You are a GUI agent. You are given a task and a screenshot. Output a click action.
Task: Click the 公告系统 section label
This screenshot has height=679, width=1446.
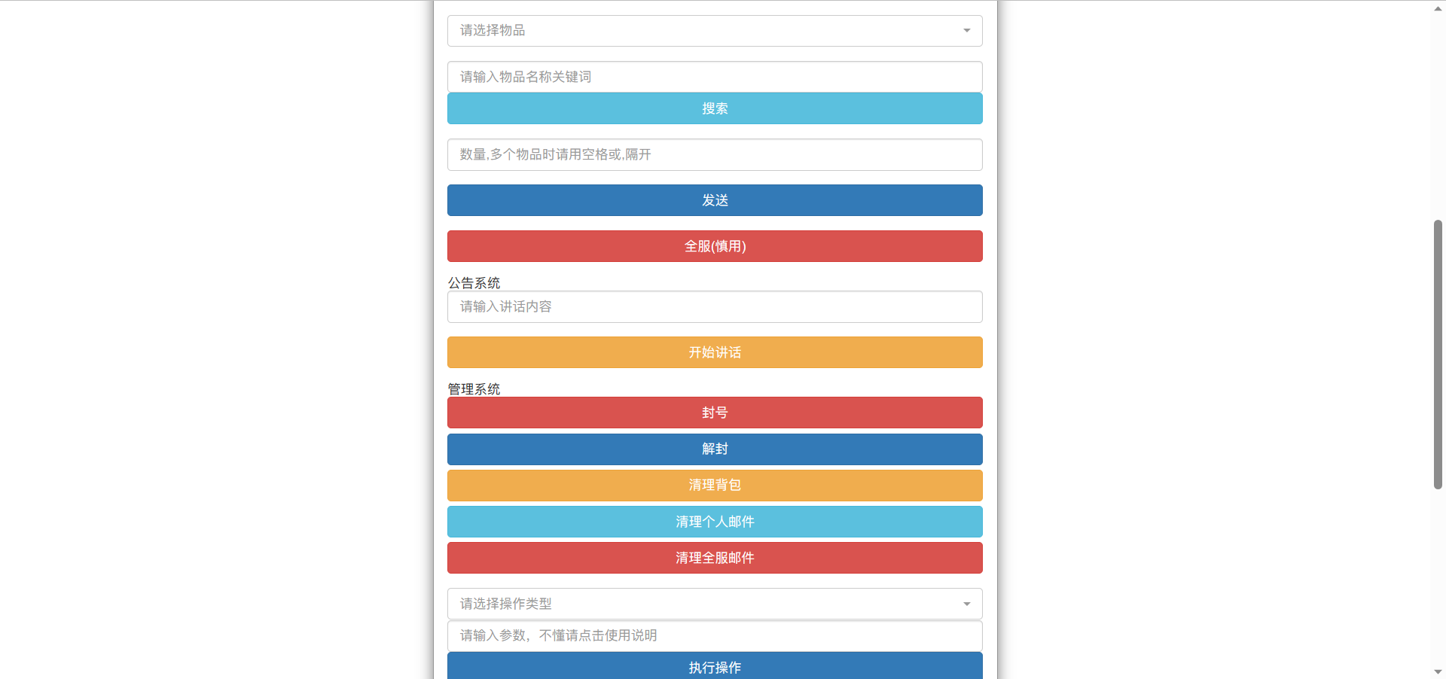[x=474, y=283]
